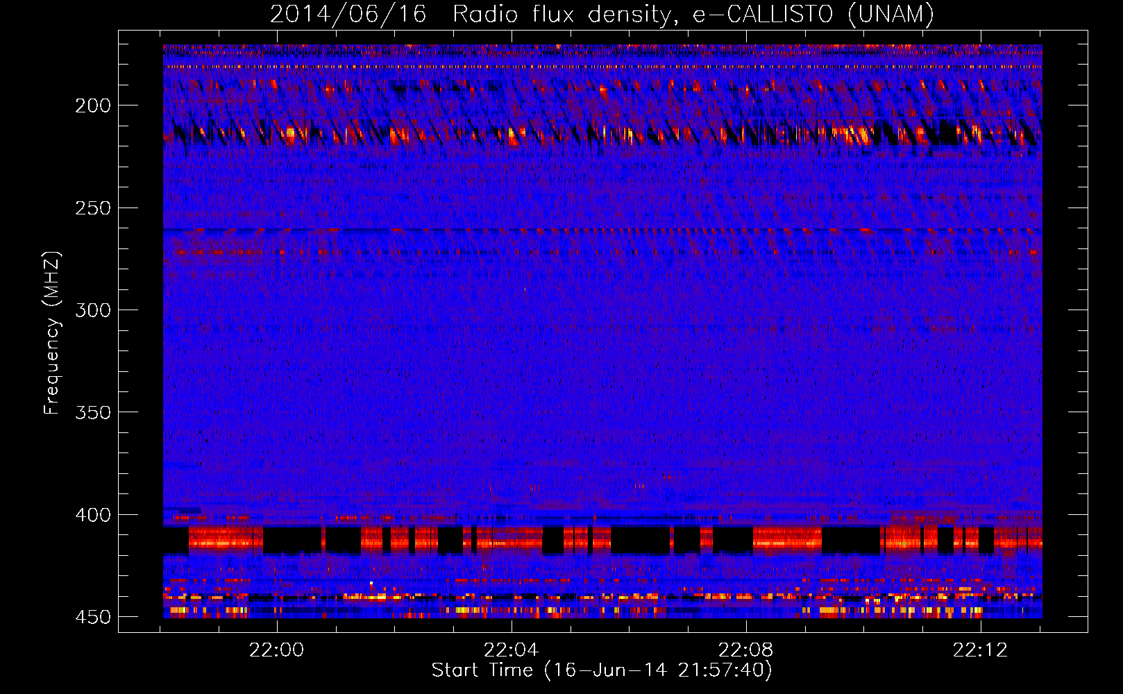Click the '22:08' time tick label
This screenshot has height=694, width=1123.
tap(746, 650)
